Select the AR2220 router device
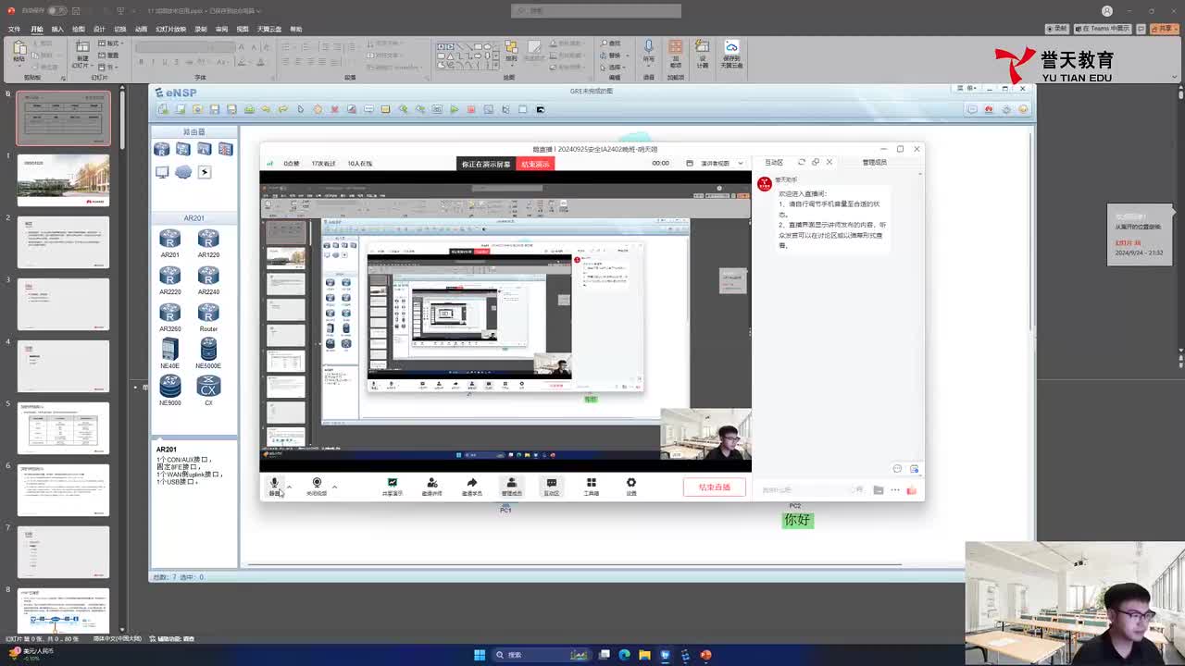The height and width of the screenshot is (666, 1185). (169, 280)
